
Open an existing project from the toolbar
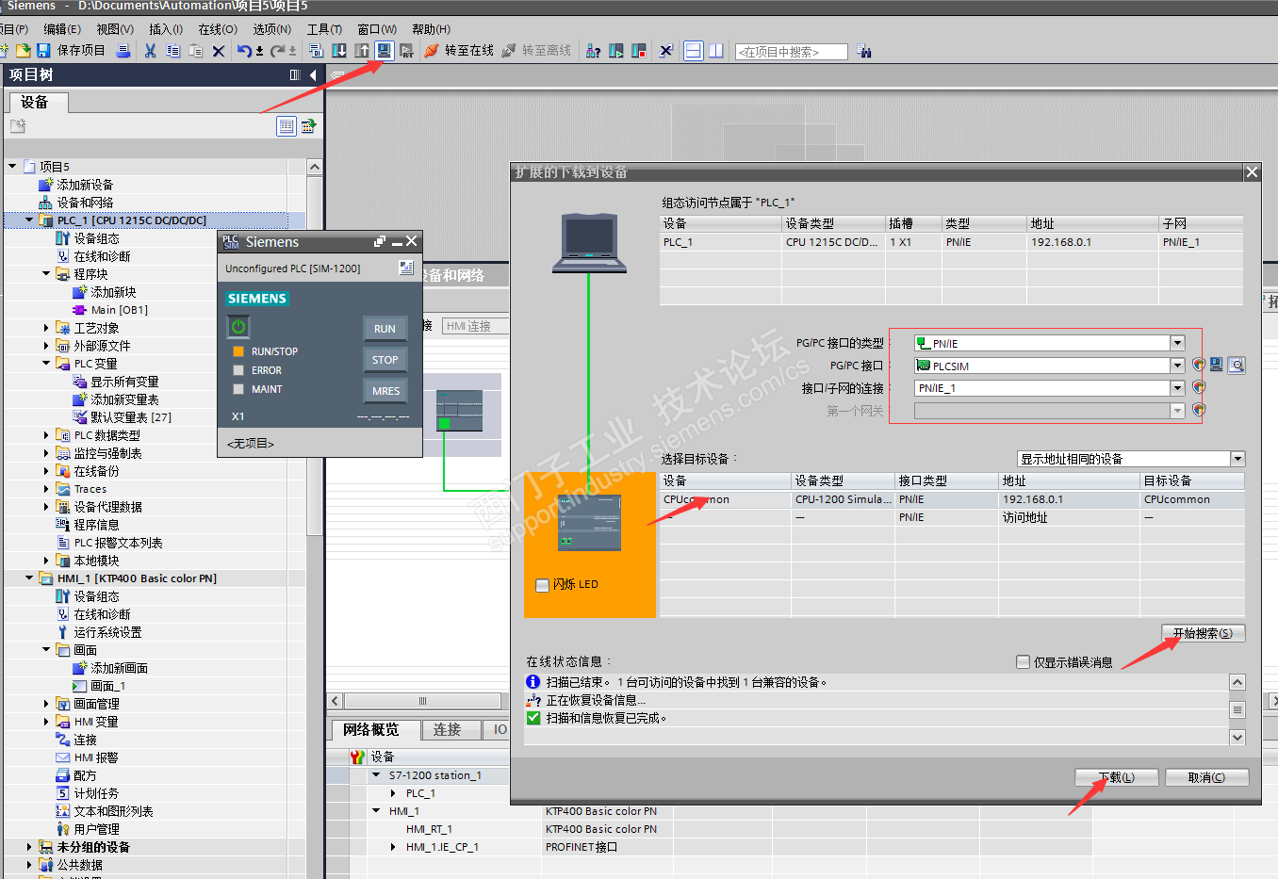pyautogui.click(x=24, y=50)
